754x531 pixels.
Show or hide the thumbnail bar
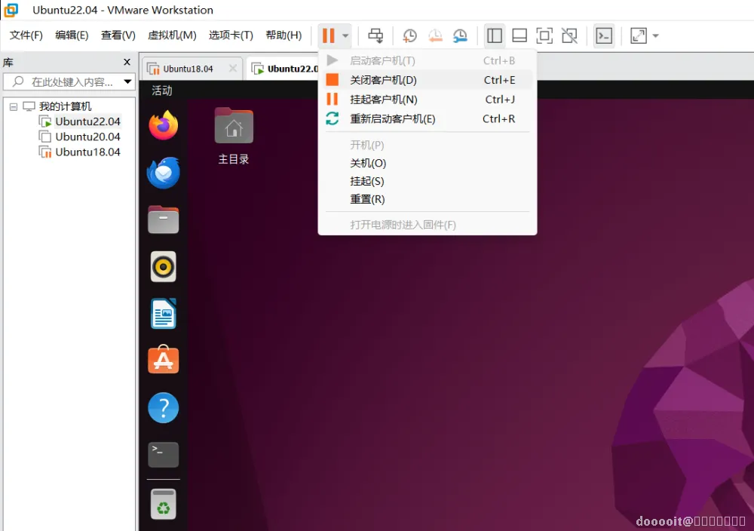pyautogui.click(x=519, y=35)
